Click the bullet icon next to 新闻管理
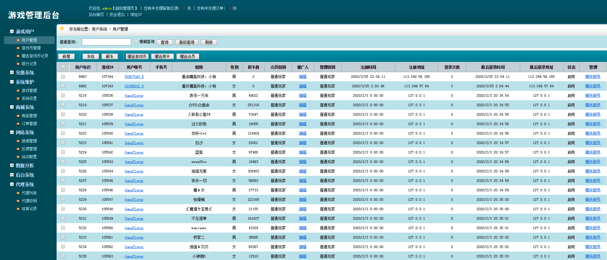The width and height of the screenshot is (607, 260). [x=18, y=141]
